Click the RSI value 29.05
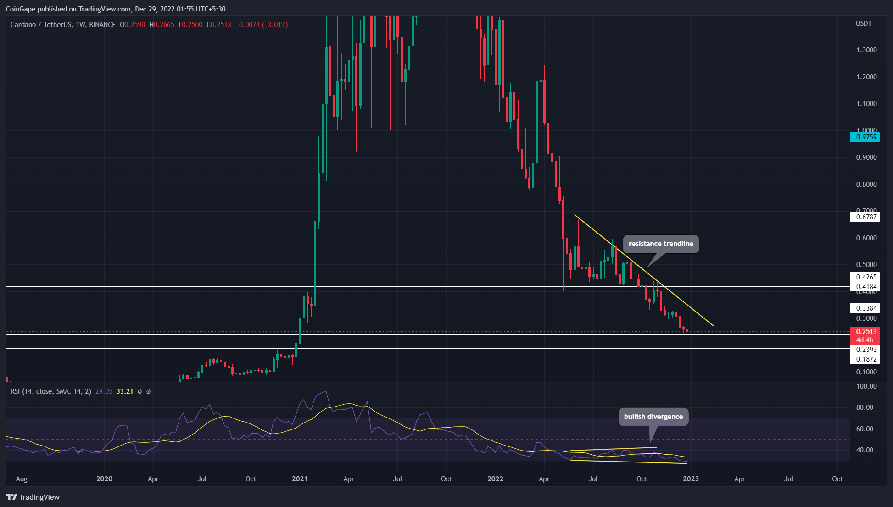 tap(104, 391)
